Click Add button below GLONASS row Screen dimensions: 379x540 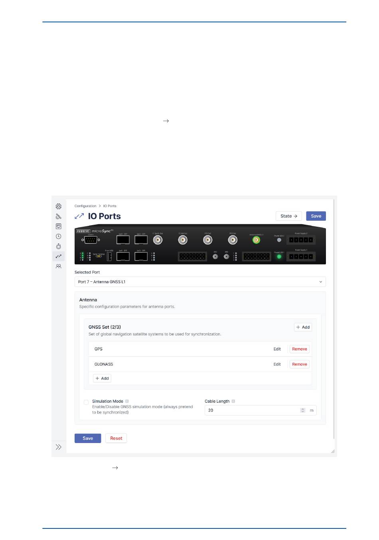102,378
